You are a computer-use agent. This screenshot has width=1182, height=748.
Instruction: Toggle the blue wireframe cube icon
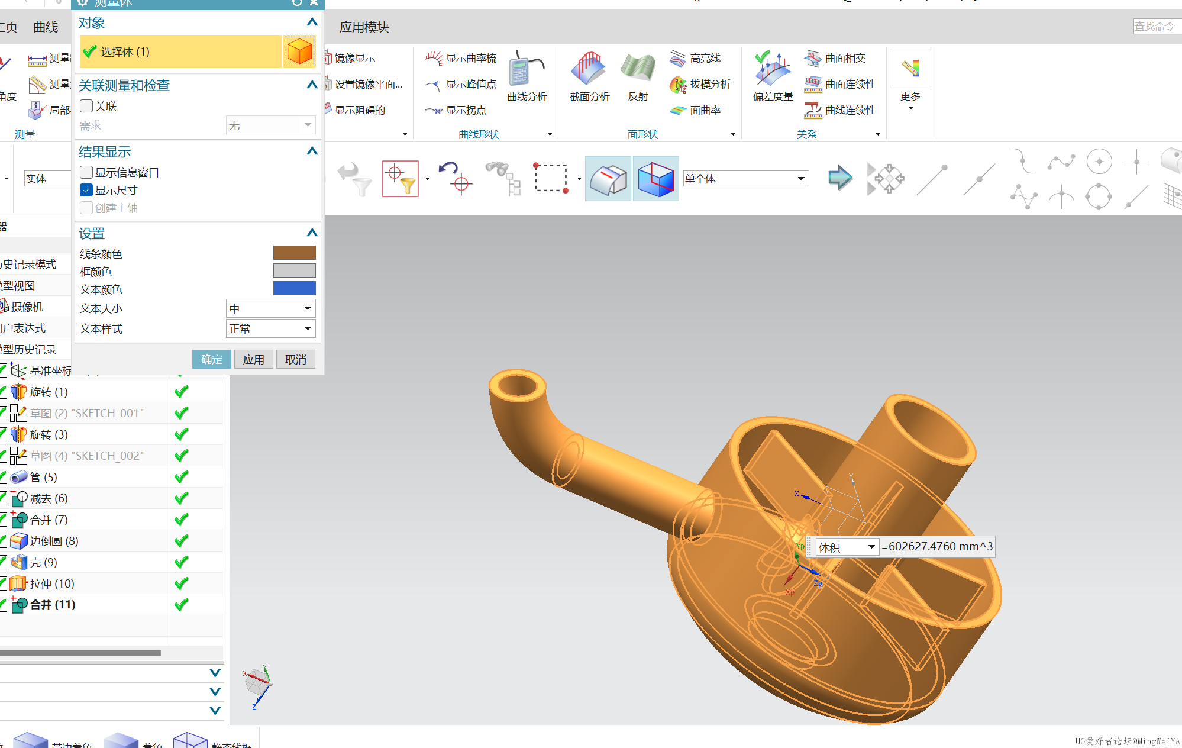coord(655,179)
